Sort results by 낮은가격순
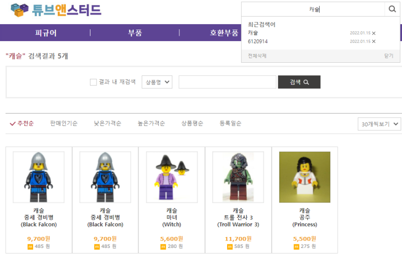The image size is (402, 256). click(108, 123)
